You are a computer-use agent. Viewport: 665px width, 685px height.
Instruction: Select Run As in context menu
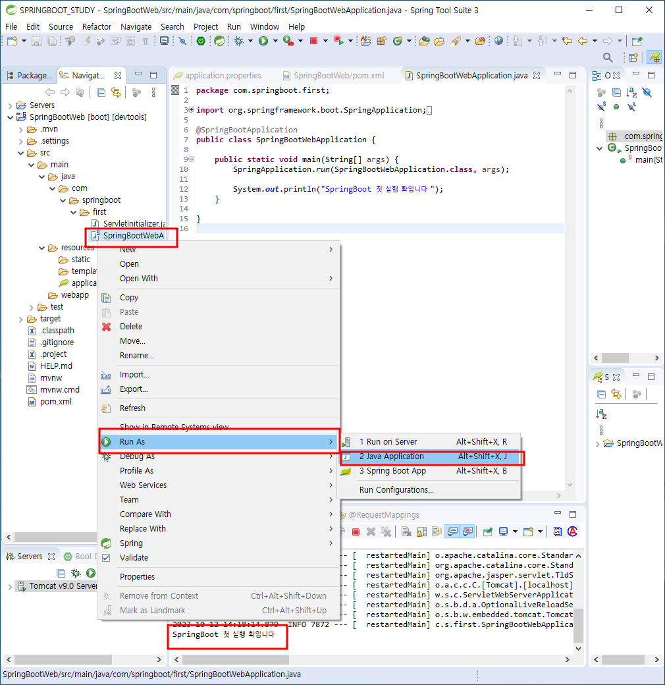pos(219,442)
